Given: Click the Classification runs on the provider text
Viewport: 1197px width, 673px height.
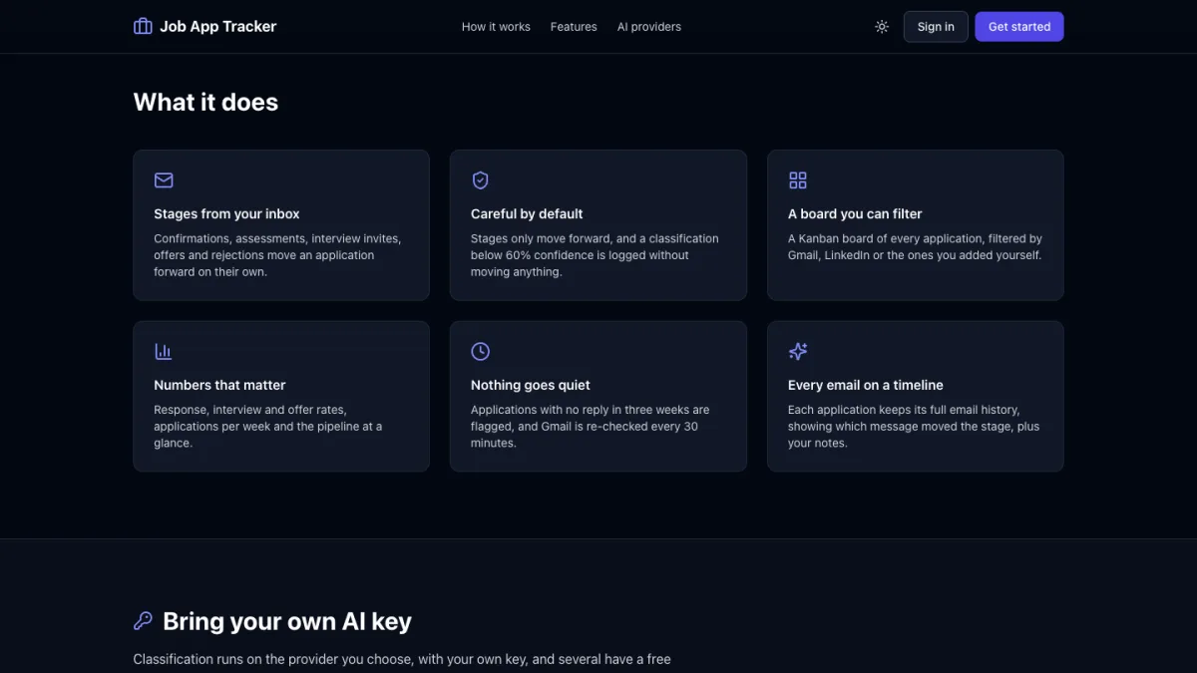Looking at the screenshot, I should tap(402, 659).
